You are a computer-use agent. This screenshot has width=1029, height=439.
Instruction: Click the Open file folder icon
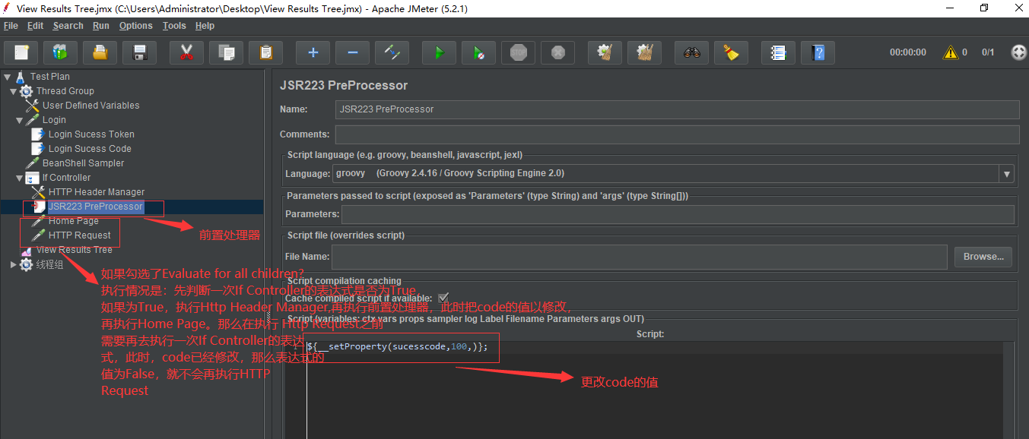click(x=100, y=52)
